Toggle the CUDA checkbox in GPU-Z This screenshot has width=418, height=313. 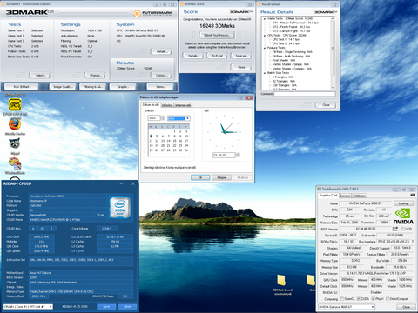pos(359,299)
